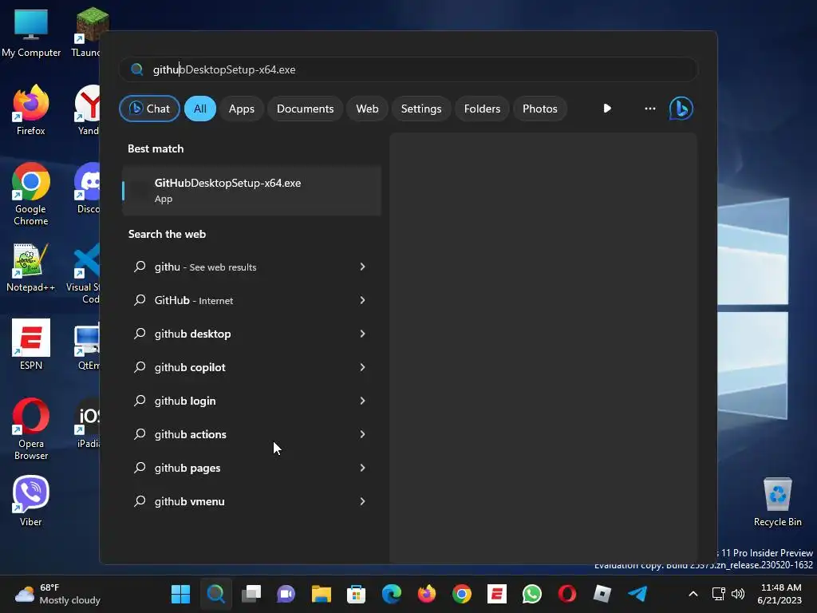
Task: Select ESPN desktop shortcut
Action: pos(31,345)
